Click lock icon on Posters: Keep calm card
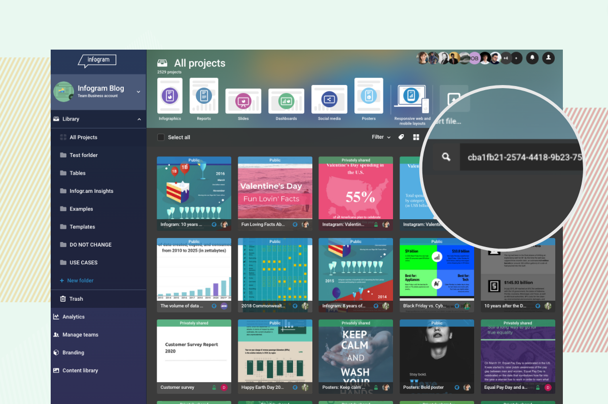This screenshot has width=608, height=404. [x=376, y=387]
